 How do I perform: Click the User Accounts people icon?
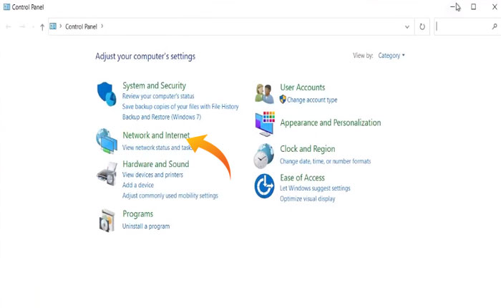tap(264, 93)
